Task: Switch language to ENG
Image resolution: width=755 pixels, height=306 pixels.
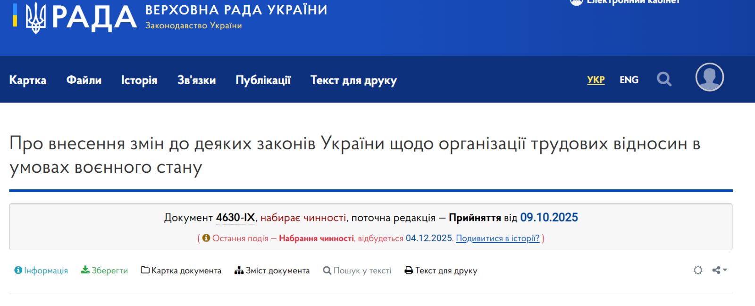Action: pos(629,80)
